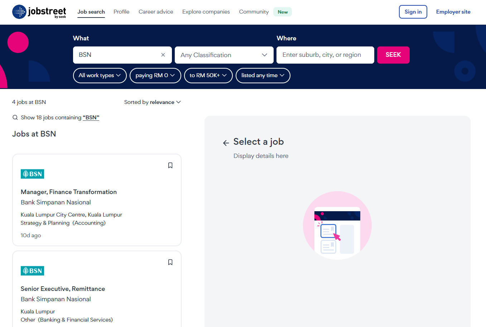Viewport: 486px width, 327px height.
Task: Click the back arrow beside Select a job
Action: (226, 143)
